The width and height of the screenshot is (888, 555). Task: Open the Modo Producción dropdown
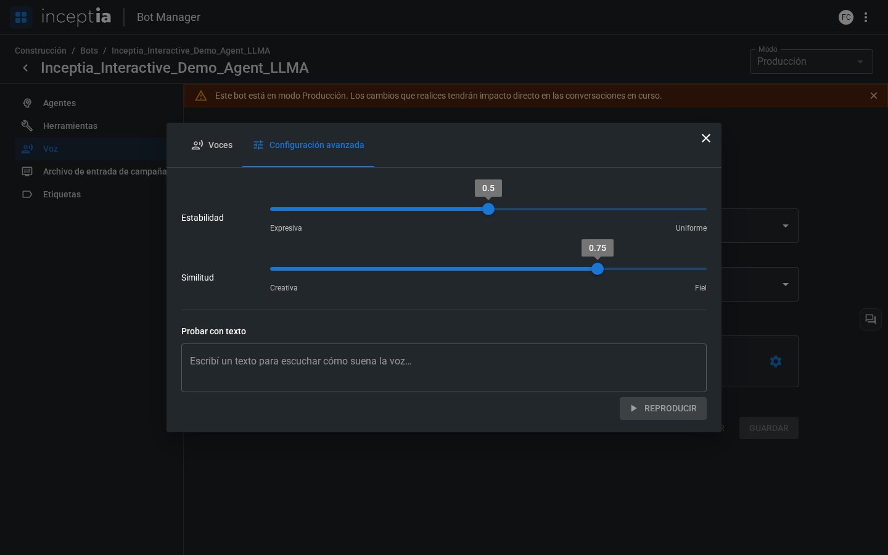(x=812, y=62)
